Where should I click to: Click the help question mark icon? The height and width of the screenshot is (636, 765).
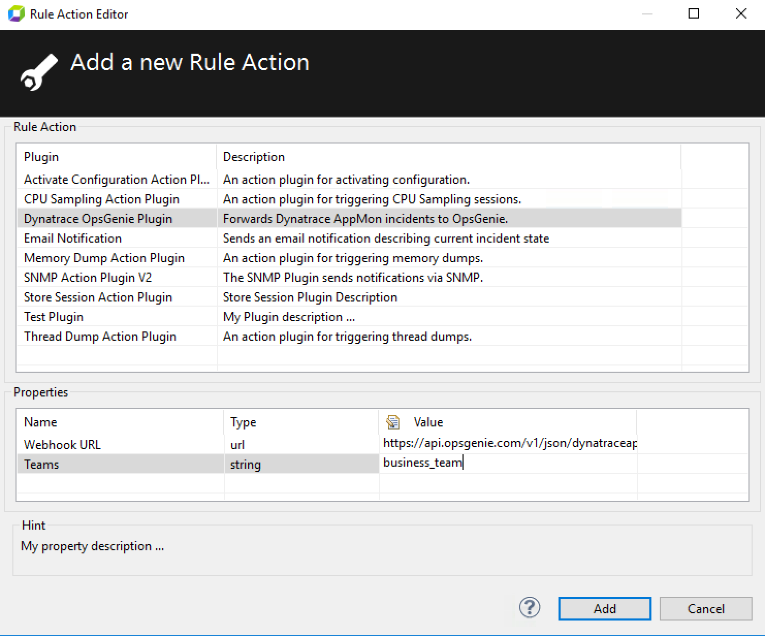tap(530, 608)
